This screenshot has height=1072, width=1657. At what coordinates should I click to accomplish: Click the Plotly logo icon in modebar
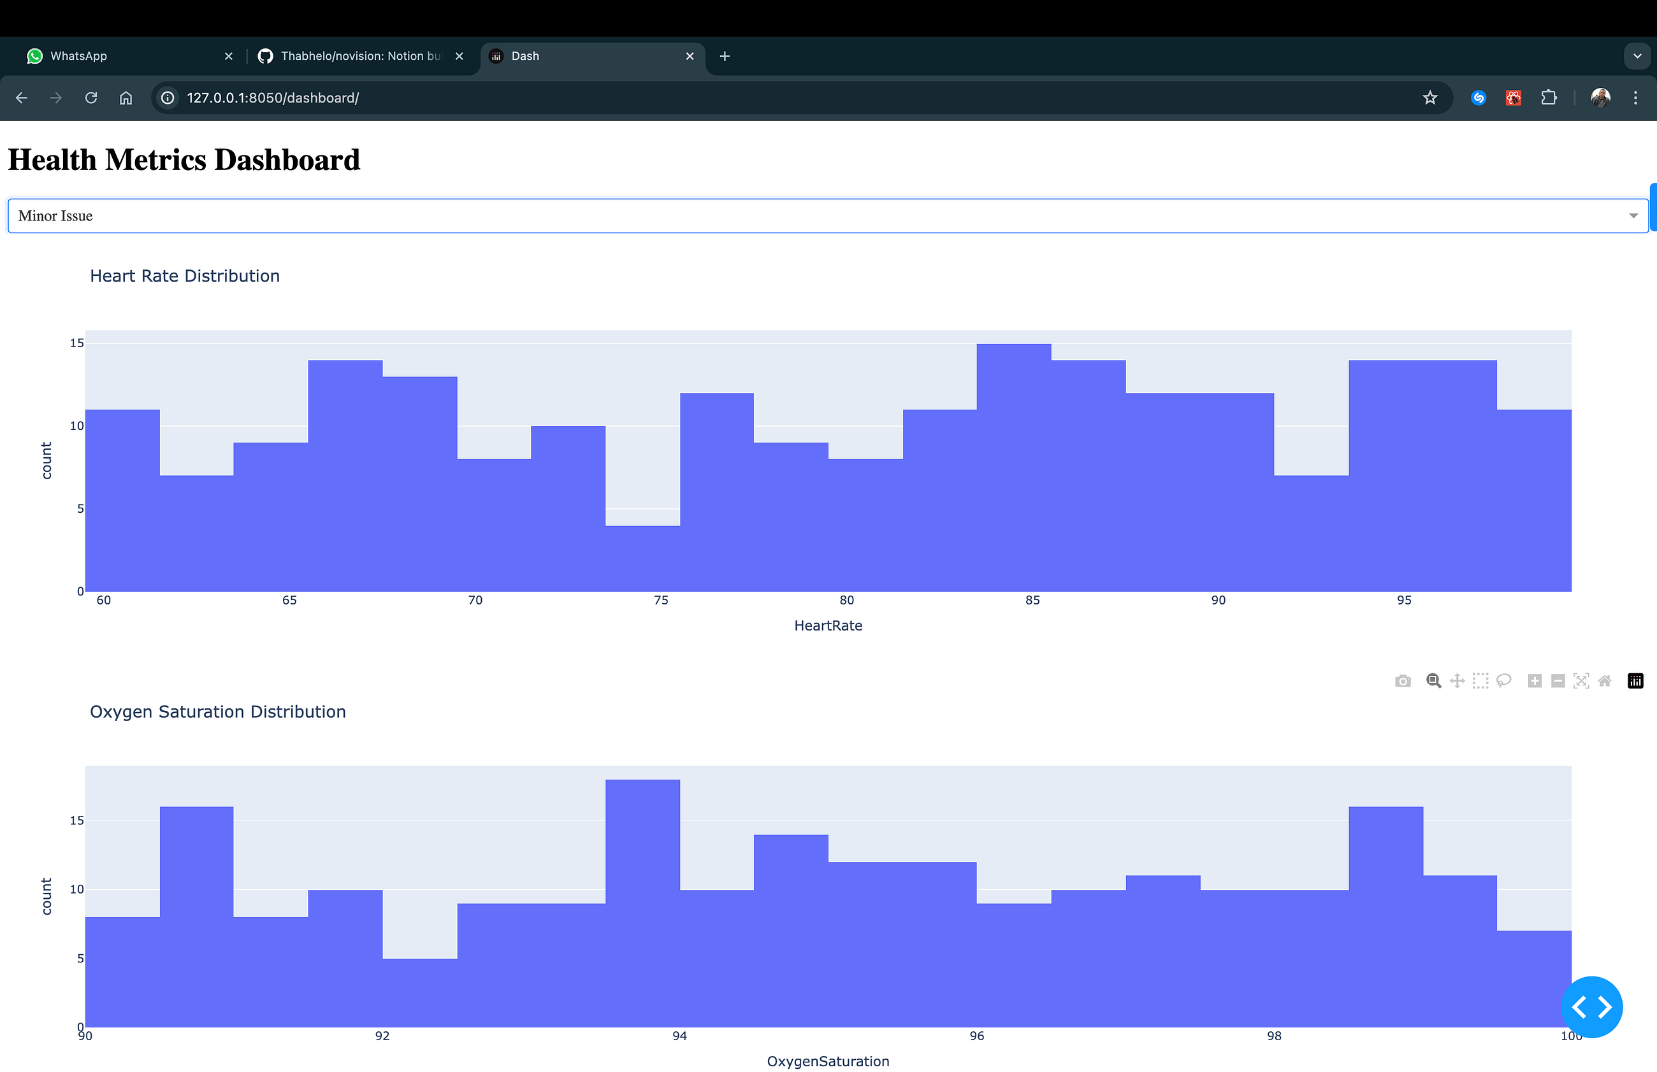(1635, 681)
